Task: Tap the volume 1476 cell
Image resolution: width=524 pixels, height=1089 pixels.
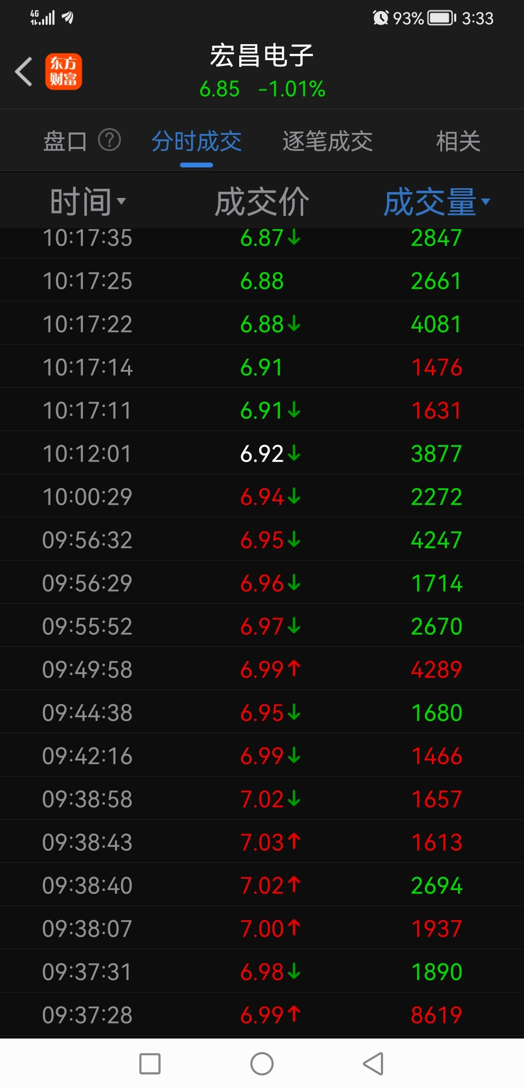Action: 437,367
